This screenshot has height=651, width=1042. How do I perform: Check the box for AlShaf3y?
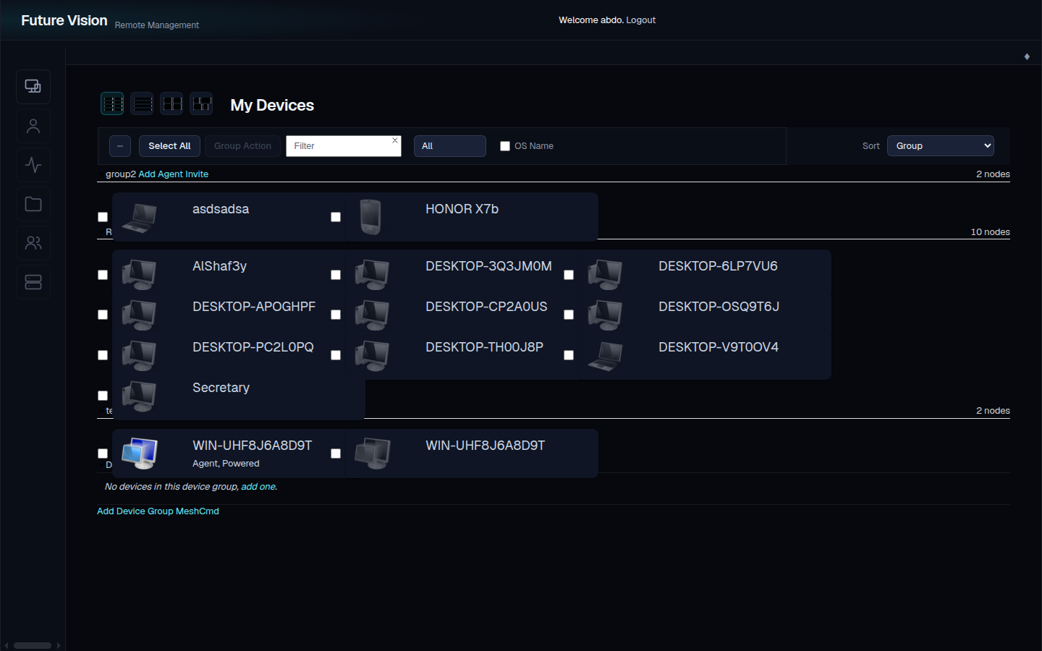(103, 275)
